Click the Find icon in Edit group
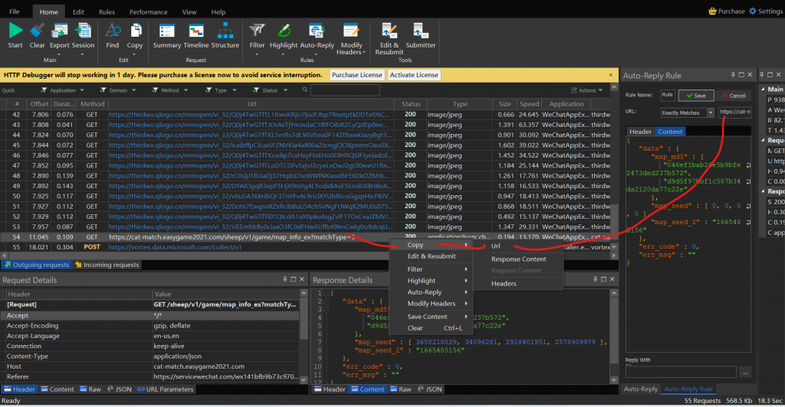This screenshot has width=785, height=407. coord(113,31)
